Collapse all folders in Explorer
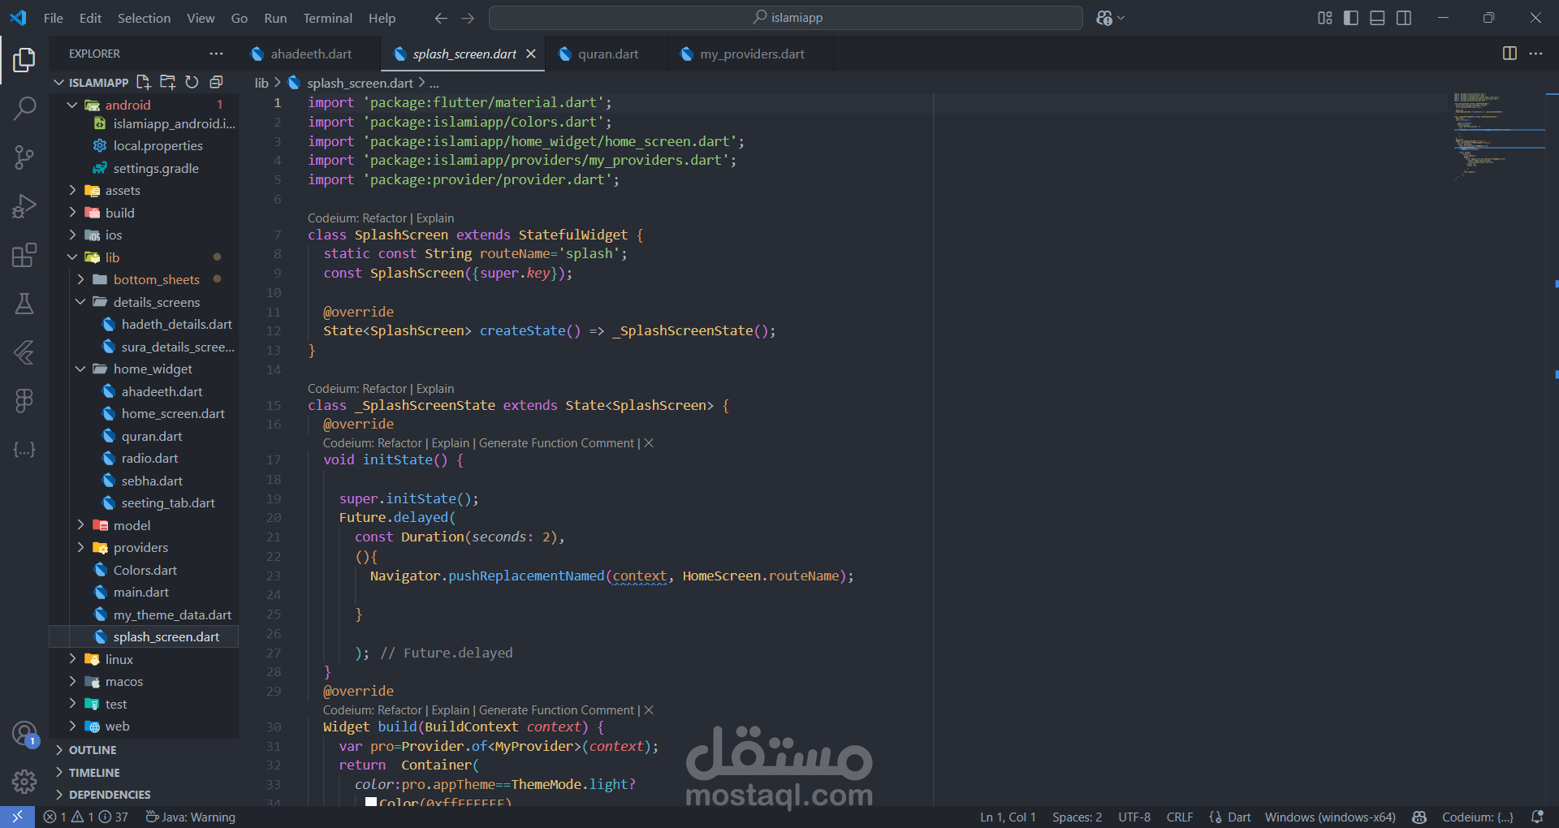The height and width of the screenshot is (828, 1559). tap(216, 82)
